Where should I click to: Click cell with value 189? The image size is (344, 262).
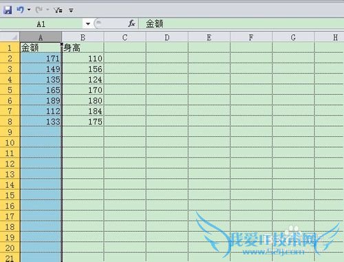pos(41,100)
